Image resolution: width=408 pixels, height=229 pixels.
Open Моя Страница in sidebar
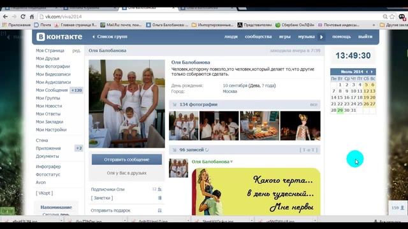(x=50, y=51)
